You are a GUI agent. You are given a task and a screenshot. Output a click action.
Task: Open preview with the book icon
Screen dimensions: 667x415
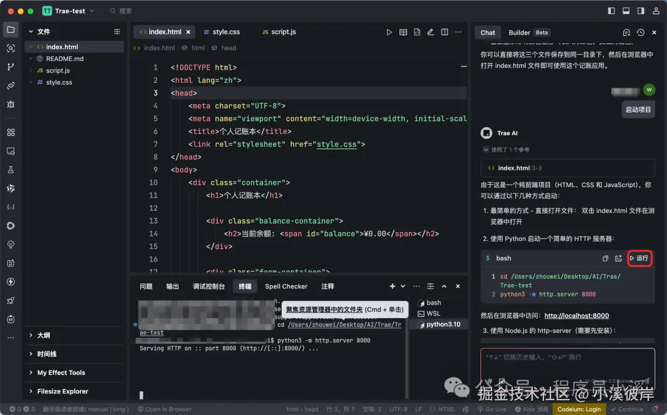click(403, 32)
